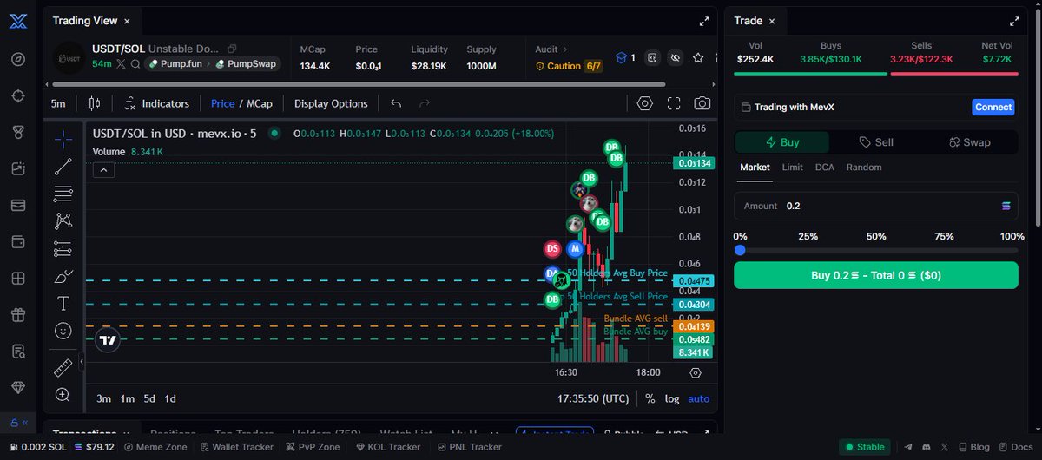
Task: Open KOL Tracker in footer
Action: click(387, 447)
